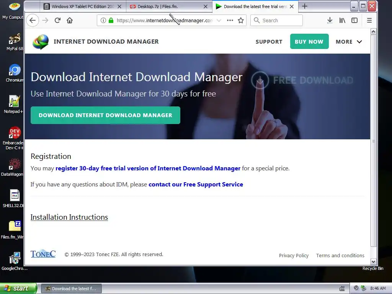Open the SUPPORT page
392x294 pixels.
click(269, 42)
